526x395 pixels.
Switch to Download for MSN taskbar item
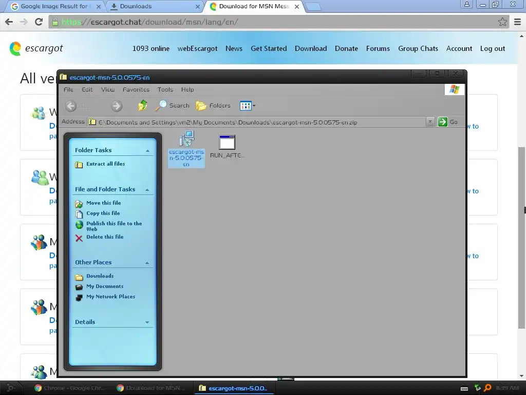[x=152, y=388]
